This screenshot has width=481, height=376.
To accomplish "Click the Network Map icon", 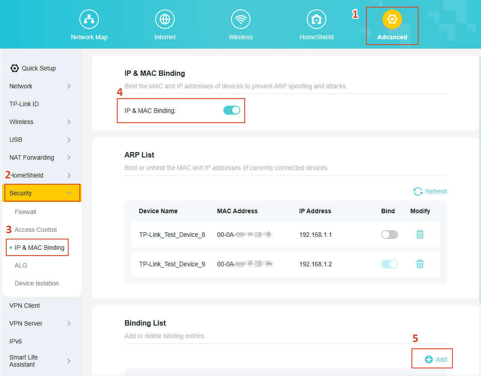I will click(89, 19).
